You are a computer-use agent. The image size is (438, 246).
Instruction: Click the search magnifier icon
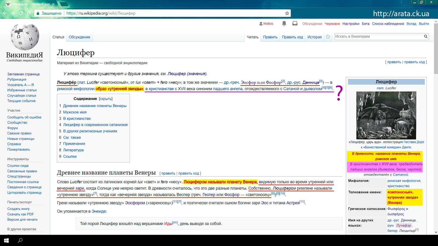pyautogui.click(x=426, y=36)
